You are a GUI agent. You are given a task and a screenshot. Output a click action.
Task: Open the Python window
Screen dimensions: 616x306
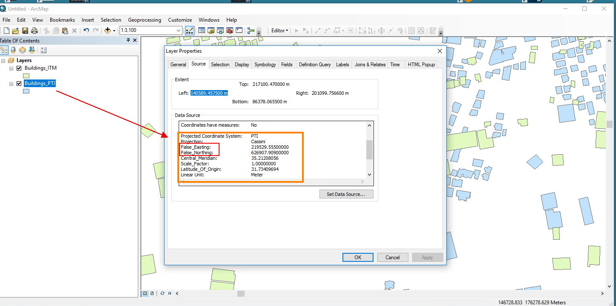[x=239, y=31]
